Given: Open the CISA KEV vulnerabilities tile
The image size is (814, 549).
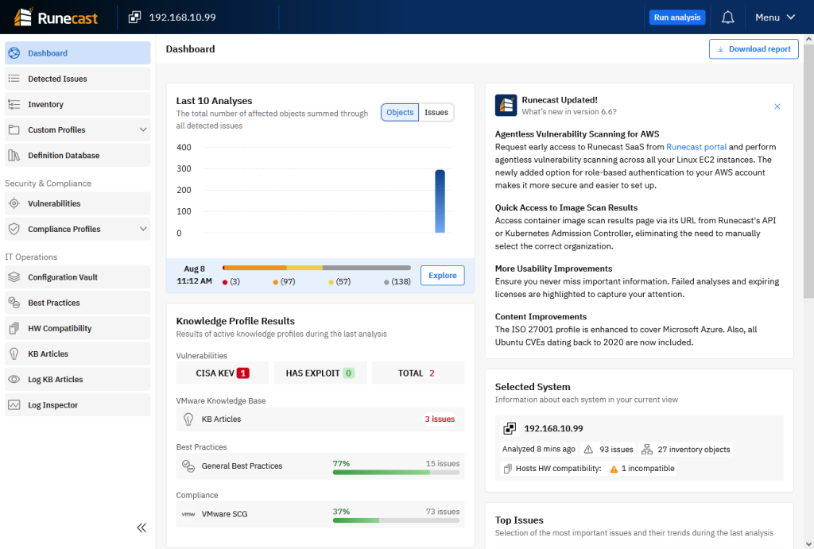Looking at the screenshot, I should [x=223, y=373].
